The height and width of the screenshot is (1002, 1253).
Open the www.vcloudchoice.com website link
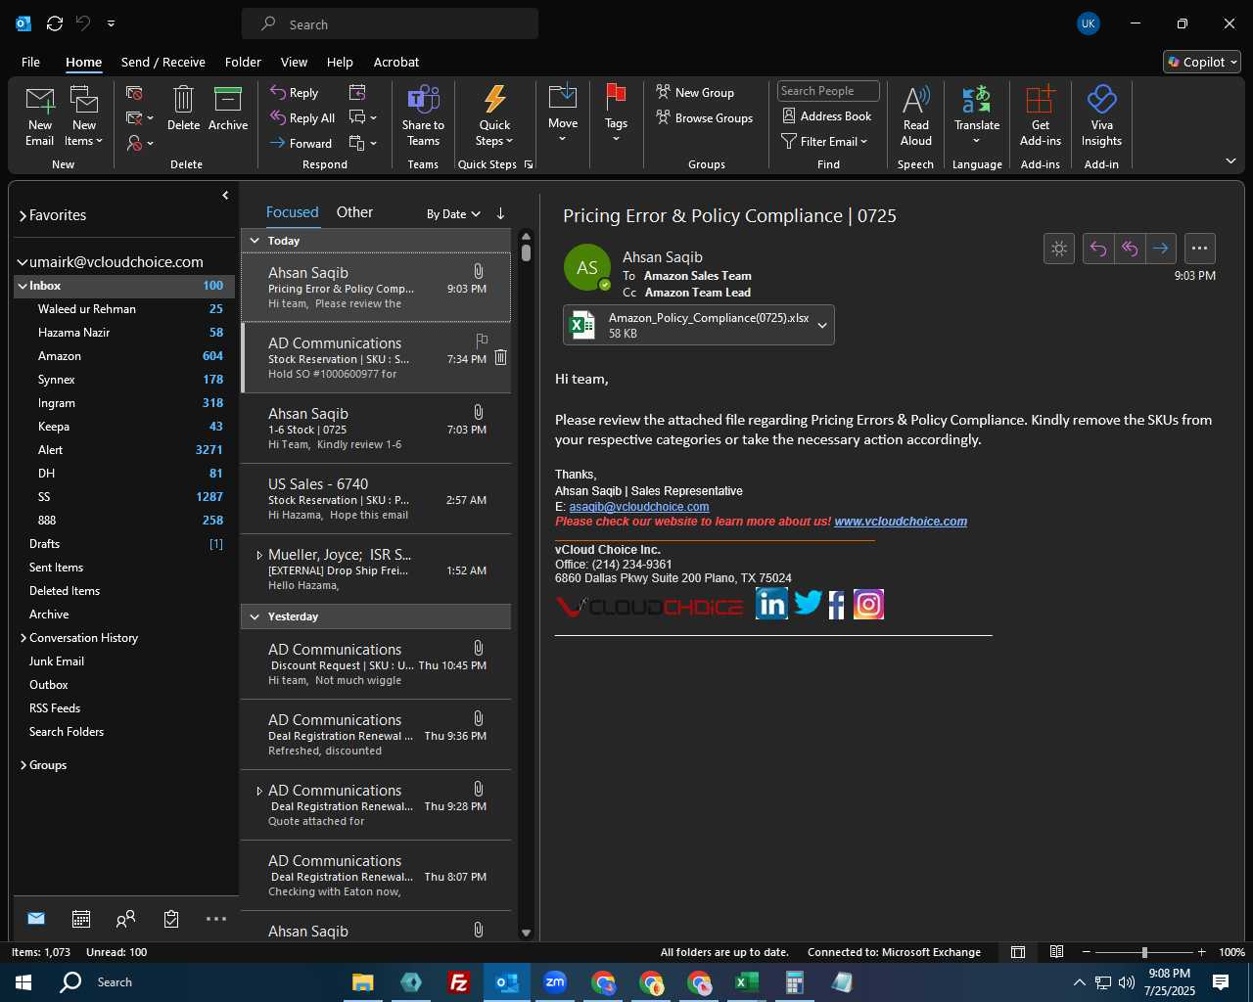pos(901,522)
